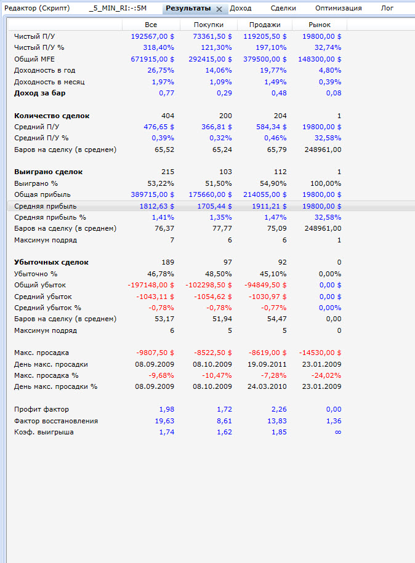
Task: Click value -14530,00 $ market max drawdown
Action: 320,353
